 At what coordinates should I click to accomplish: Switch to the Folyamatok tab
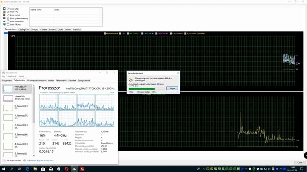[8, 81]
